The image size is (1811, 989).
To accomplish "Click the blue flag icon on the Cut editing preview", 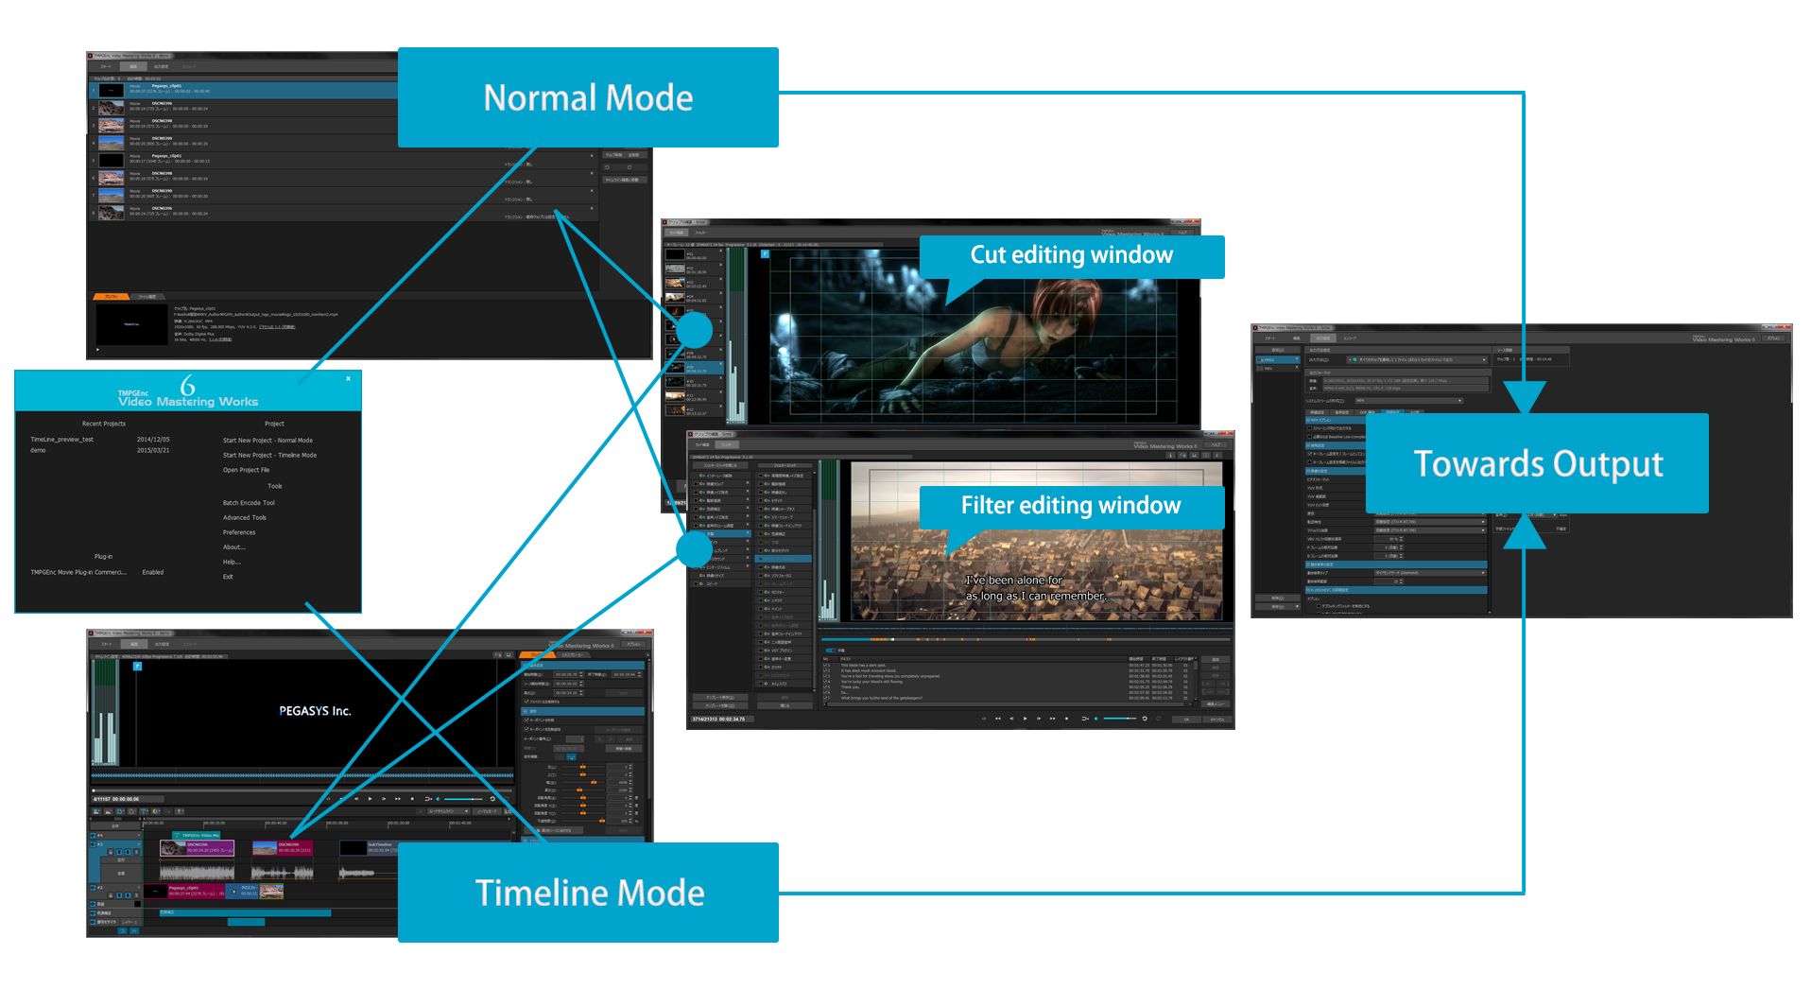I will pyautogui.click(x=765, y=253).
